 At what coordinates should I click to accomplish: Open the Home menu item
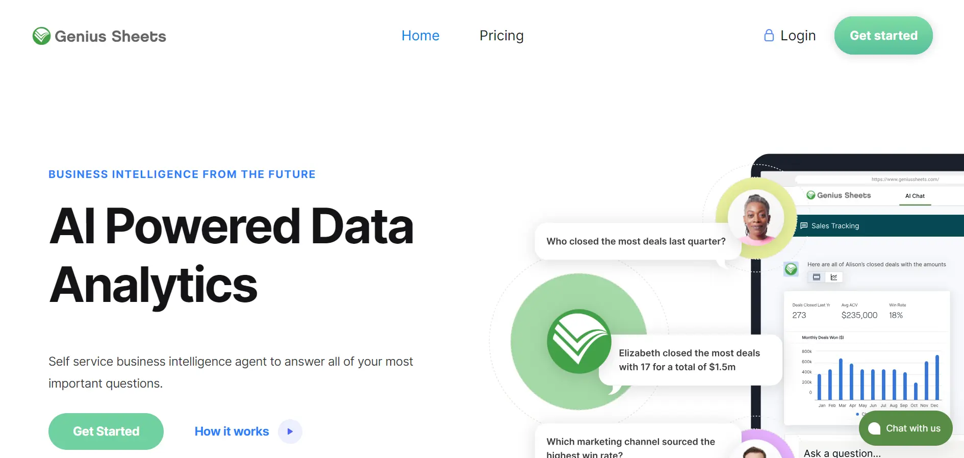pyautogui.click(x=420, y=36)
